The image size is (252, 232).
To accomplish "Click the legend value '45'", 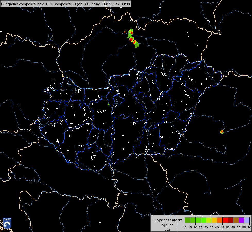I will 222,227.
